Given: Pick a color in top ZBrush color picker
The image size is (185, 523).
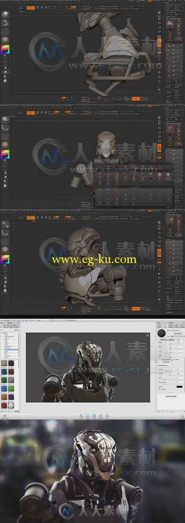Looking at the screenshot, I should tap(5, 49).
